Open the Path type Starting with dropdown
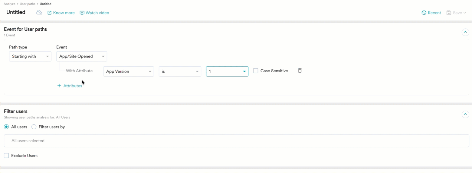Viewport: 472px width, 173px height. [x=30, y=56]
